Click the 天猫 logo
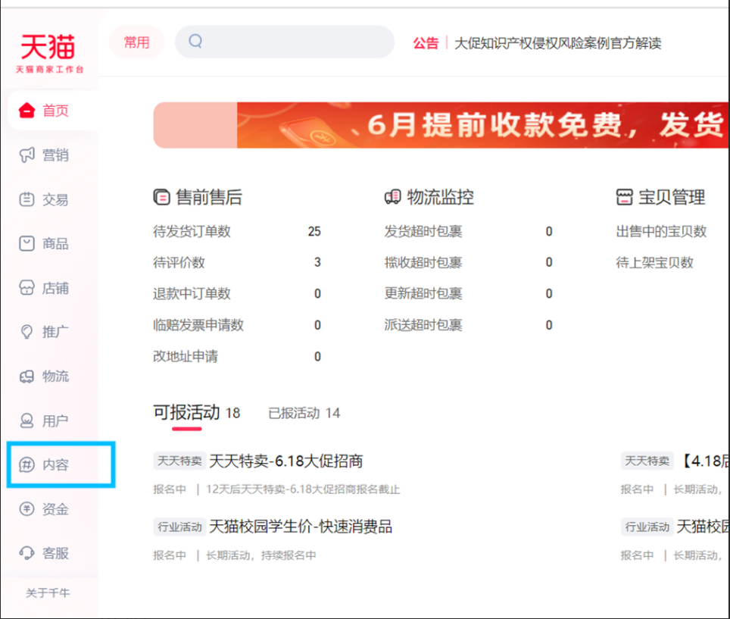The height and width of the screenshot is (619, 730). [49, 53]
